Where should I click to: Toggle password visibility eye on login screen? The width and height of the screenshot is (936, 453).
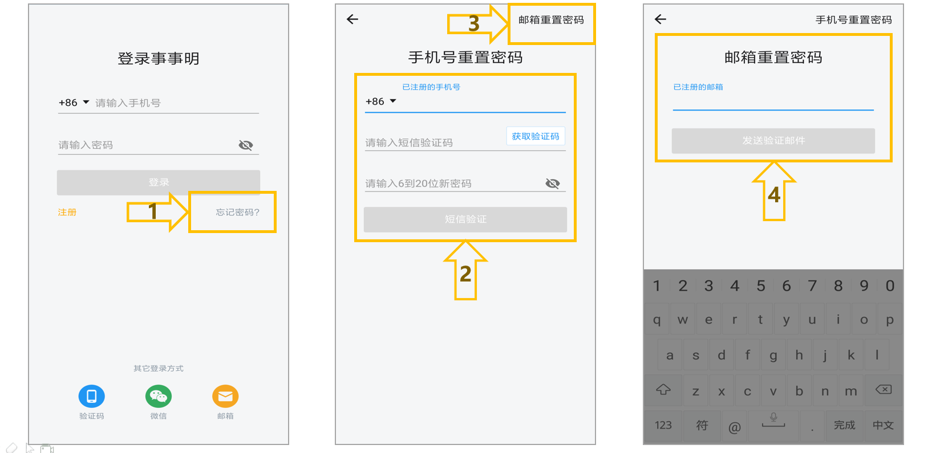[x=246, y=145]
